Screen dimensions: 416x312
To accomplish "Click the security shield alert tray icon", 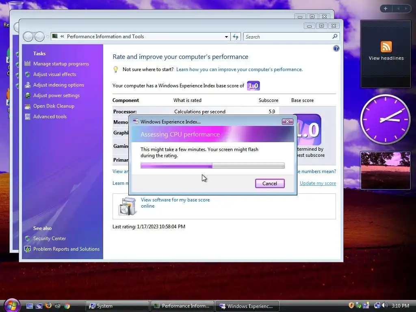I will tap(351, 305).
